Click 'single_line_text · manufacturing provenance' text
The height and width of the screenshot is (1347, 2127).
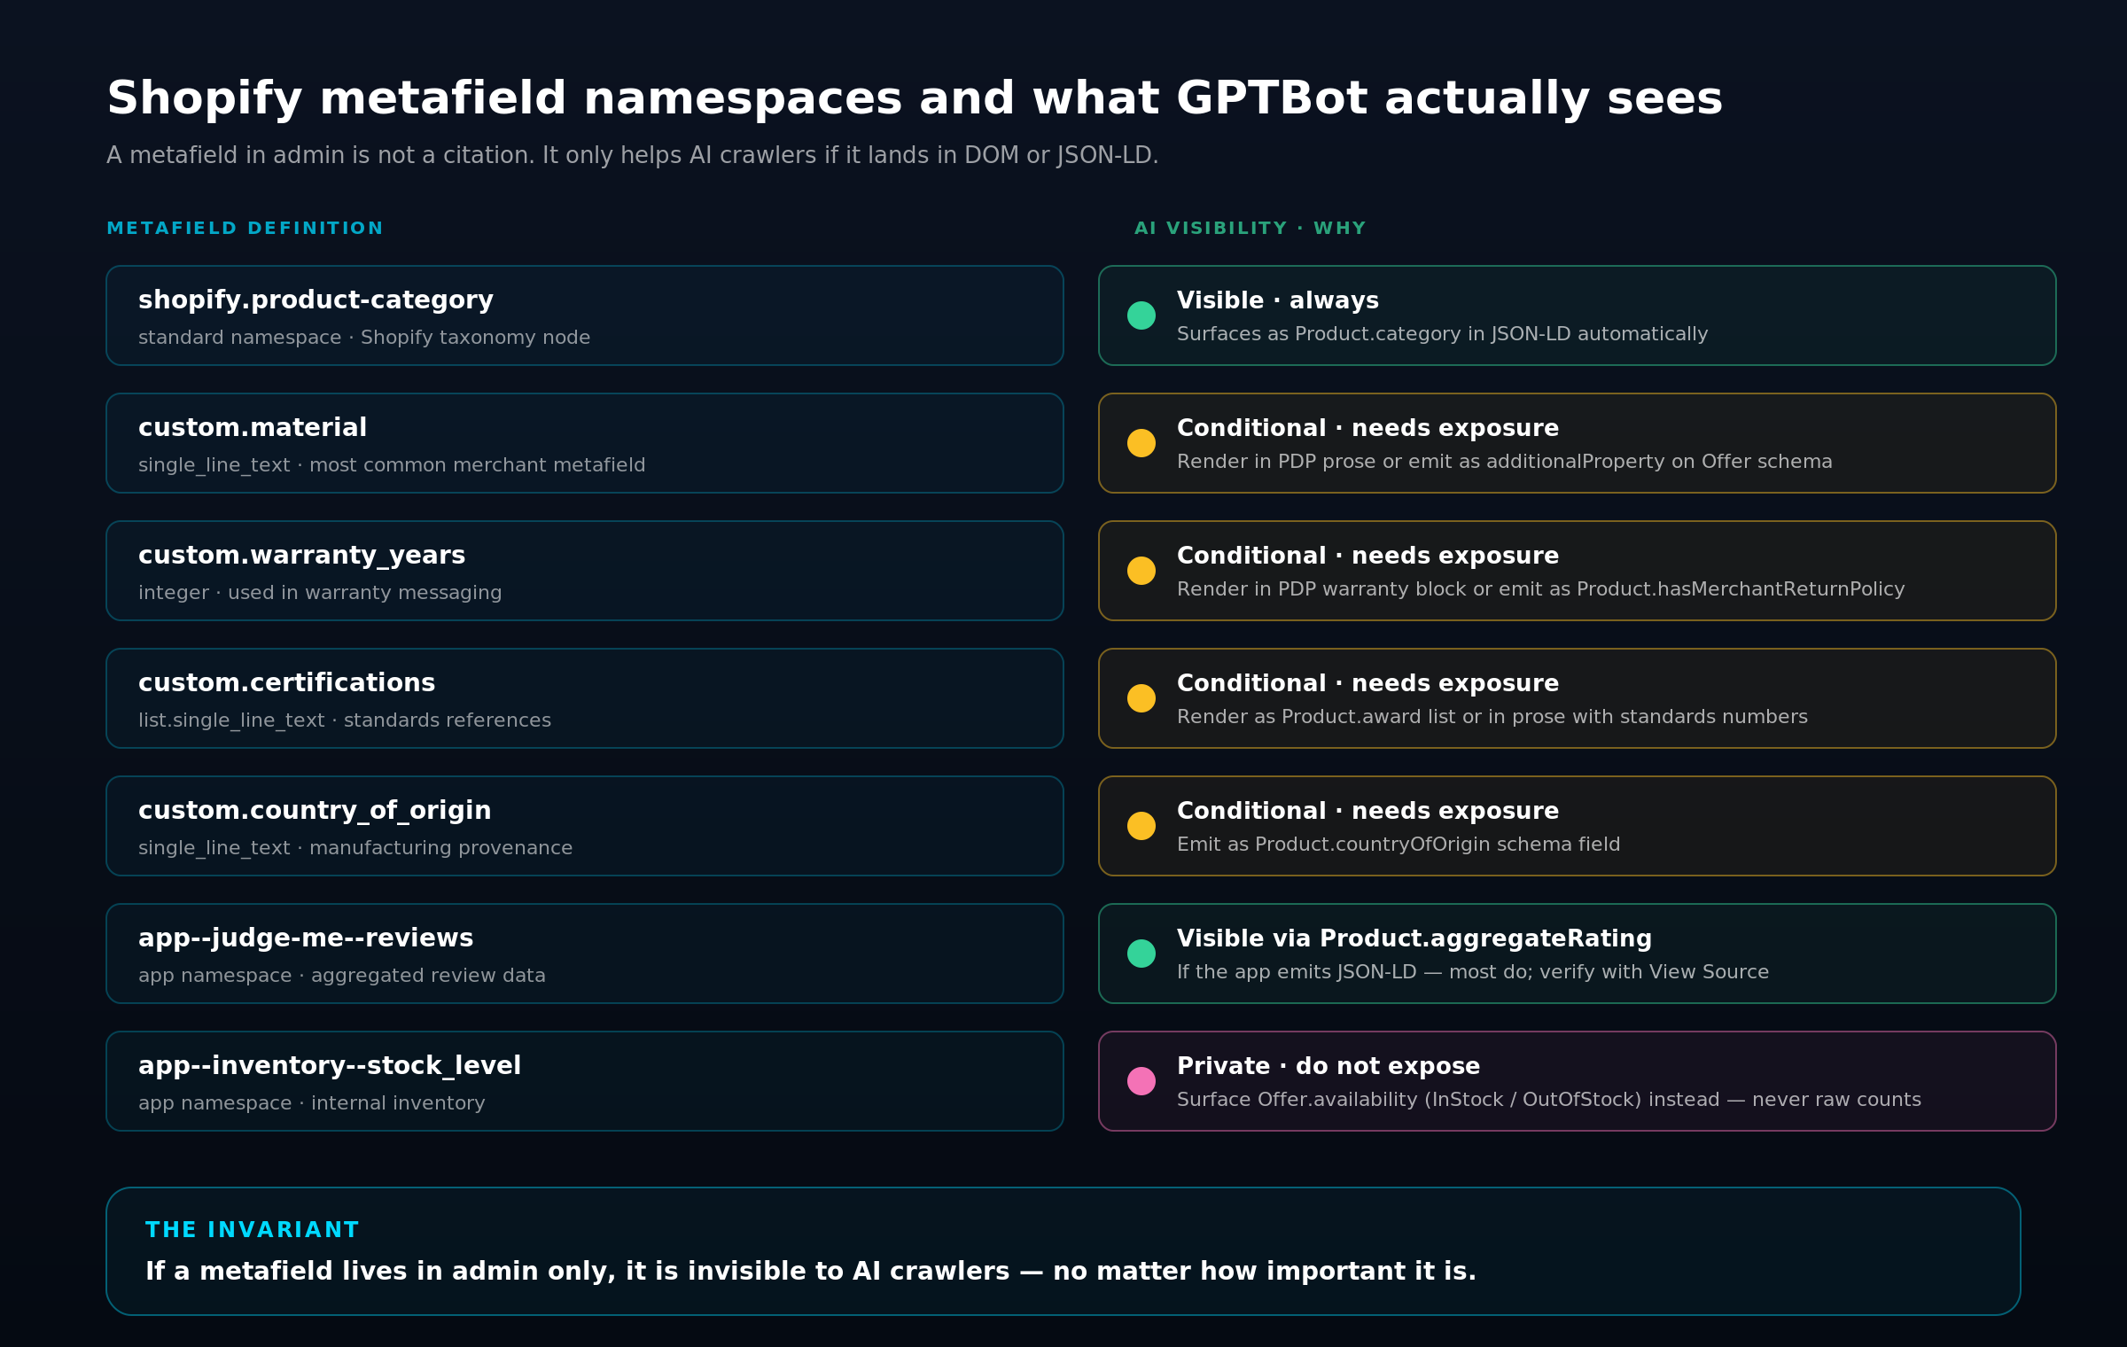[355, 848]
